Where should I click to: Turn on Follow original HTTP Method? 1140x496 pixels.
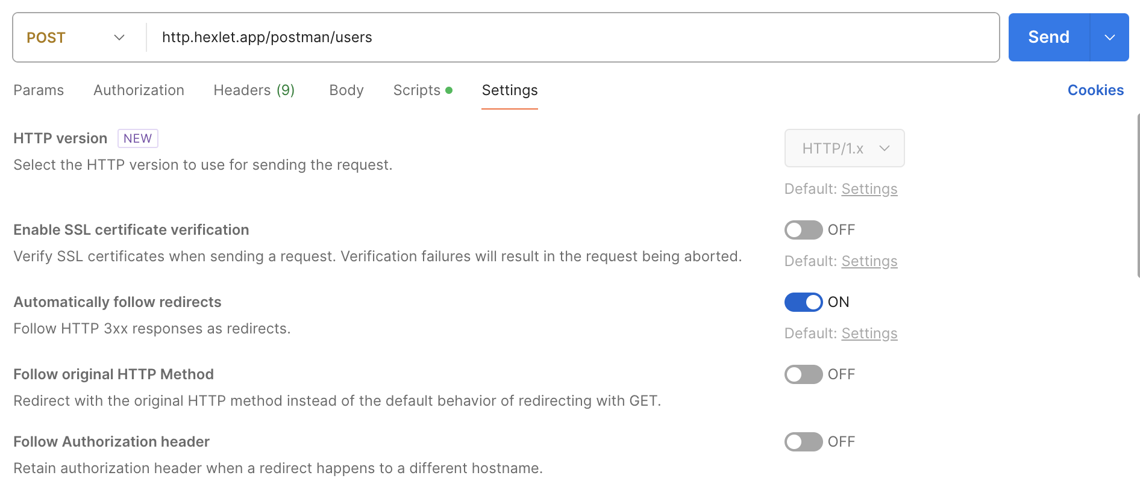tap(803, 374)
